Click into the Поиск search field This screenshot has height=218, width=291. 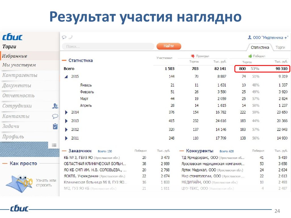click(108, 46)
